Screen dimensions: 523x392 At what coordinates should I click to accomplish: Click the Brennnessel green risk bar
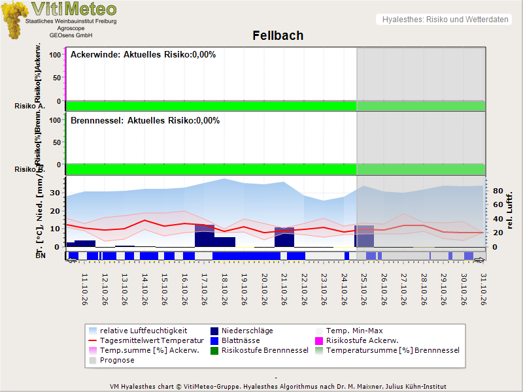click(275, 169)
